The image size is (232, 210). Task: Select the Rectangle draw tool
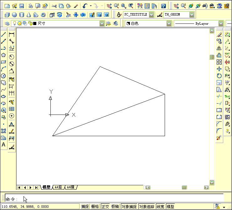3,62
